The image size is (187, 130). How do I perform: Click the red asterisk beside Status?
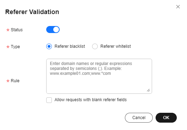(8, 30)
